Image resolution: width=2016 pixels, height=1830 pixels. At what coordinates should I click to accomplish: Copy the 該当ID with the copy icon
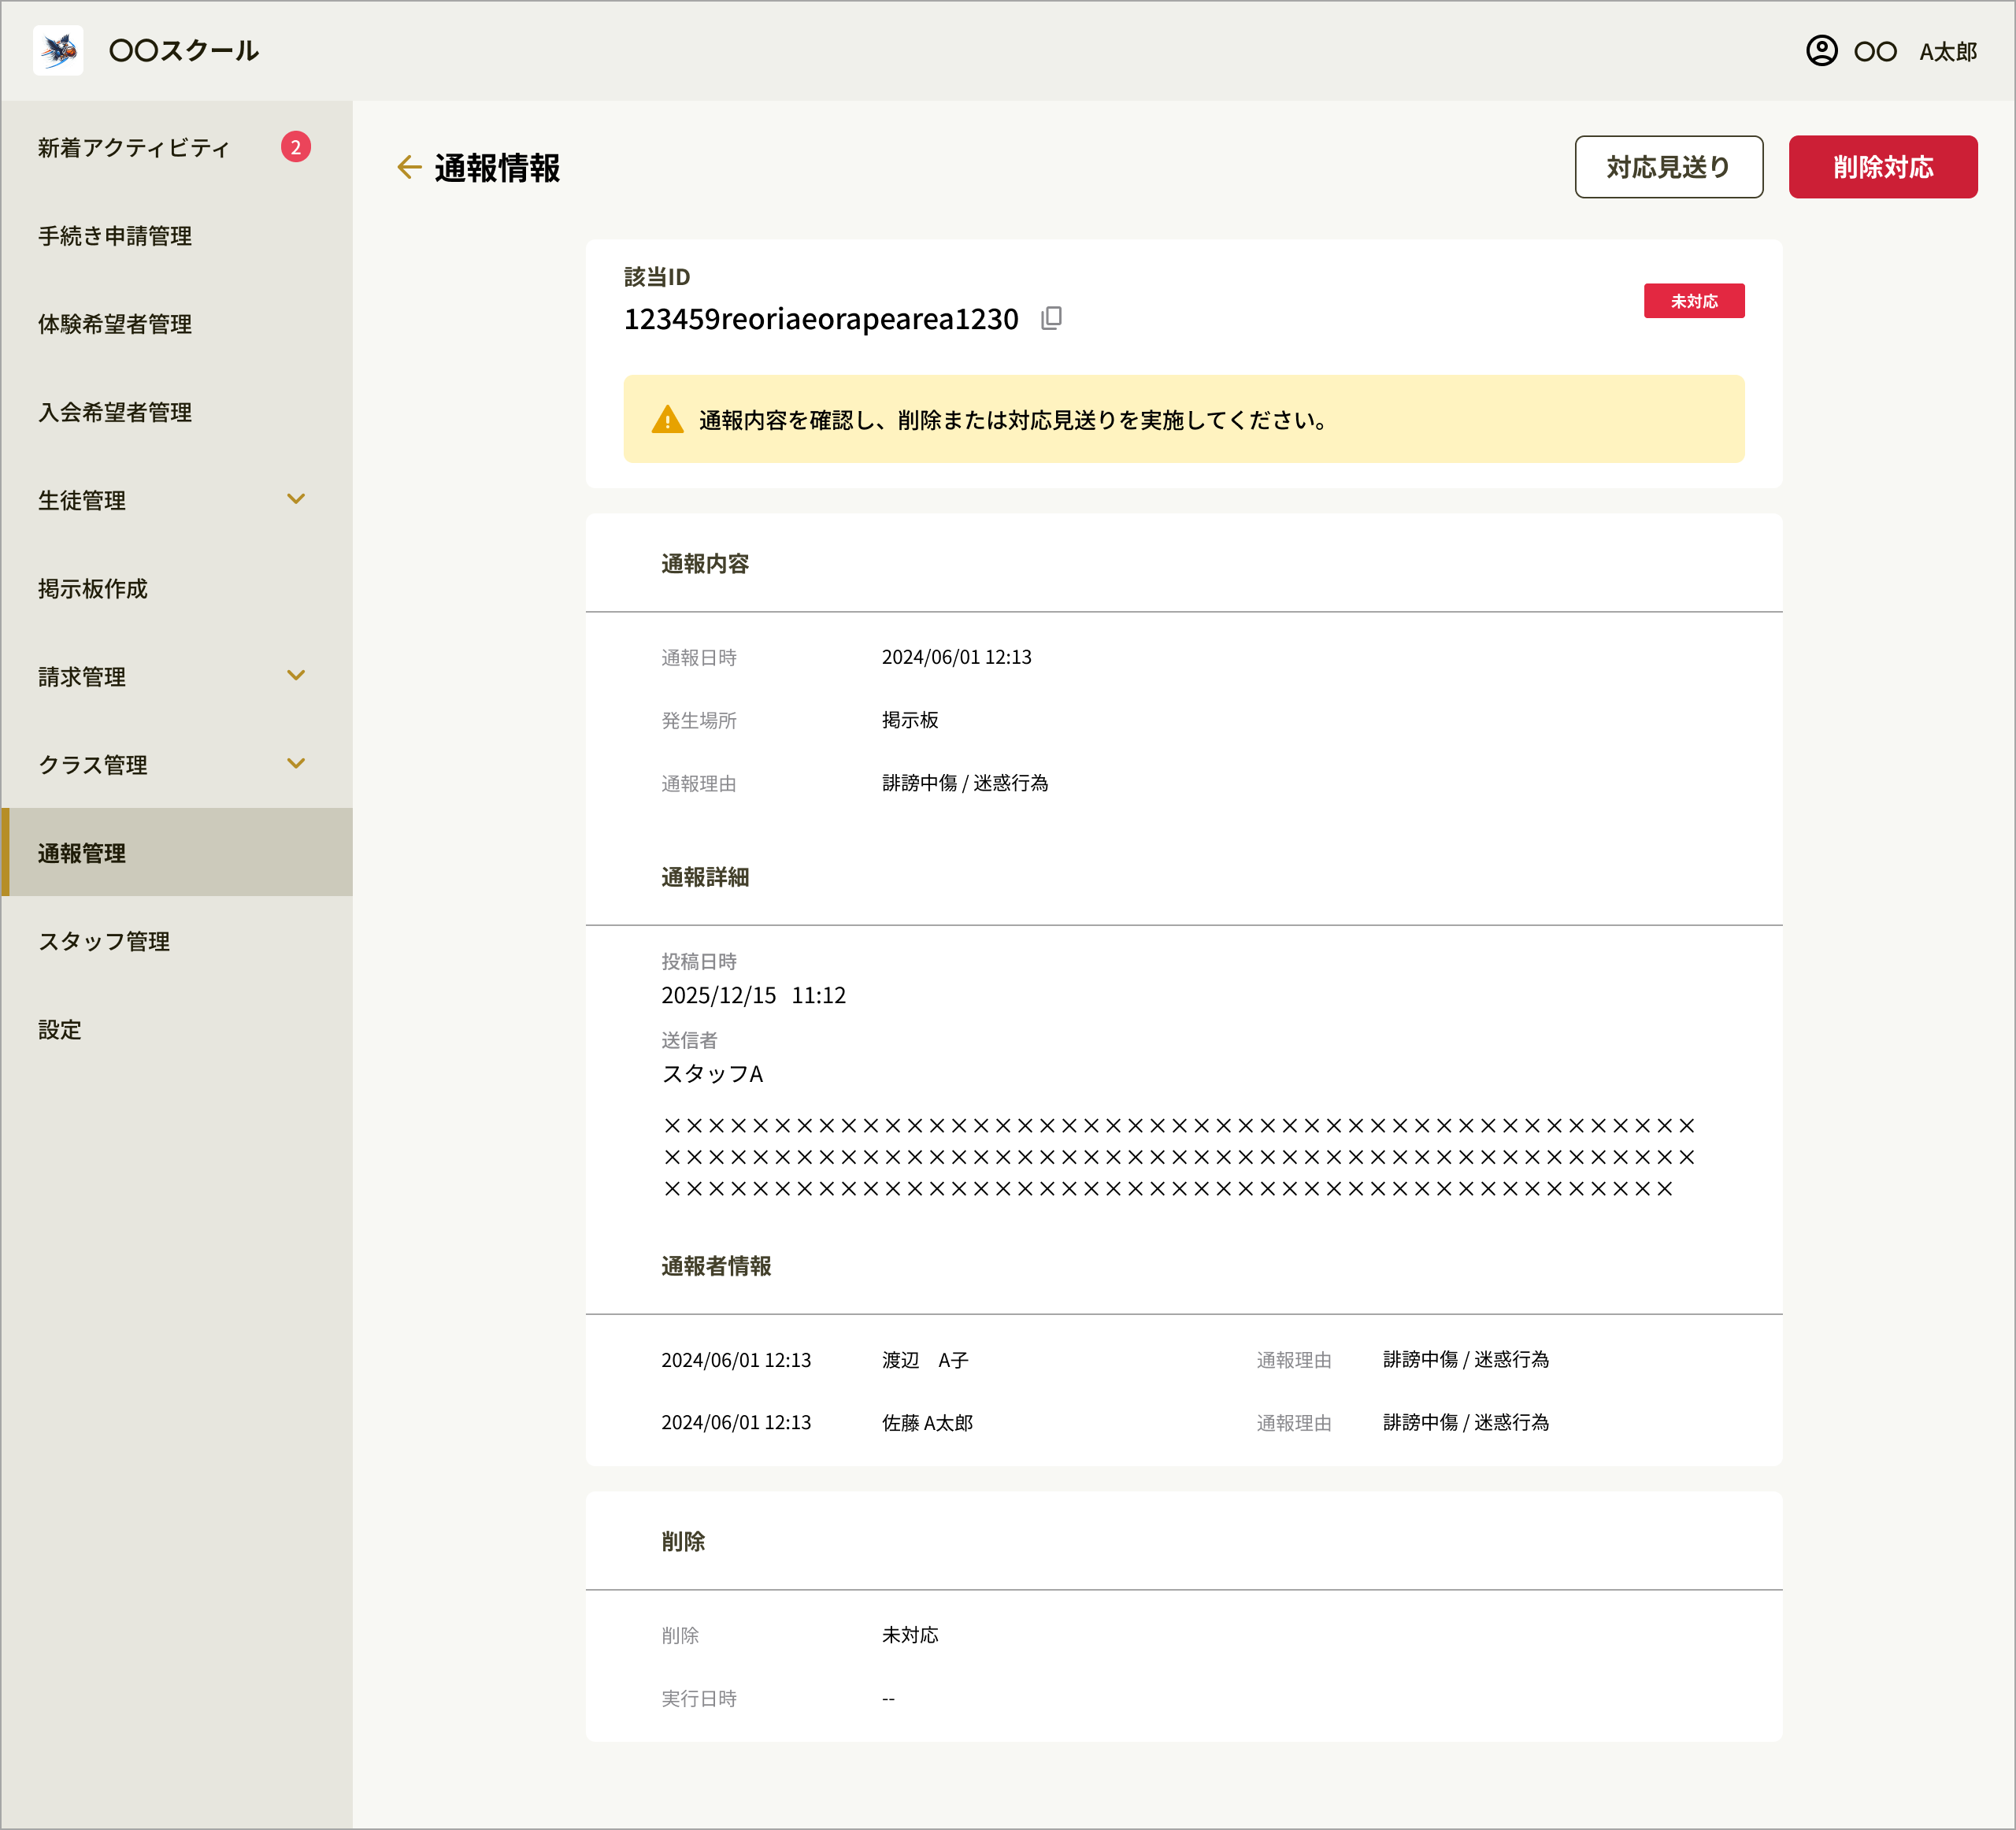[x=1051, y=318]
